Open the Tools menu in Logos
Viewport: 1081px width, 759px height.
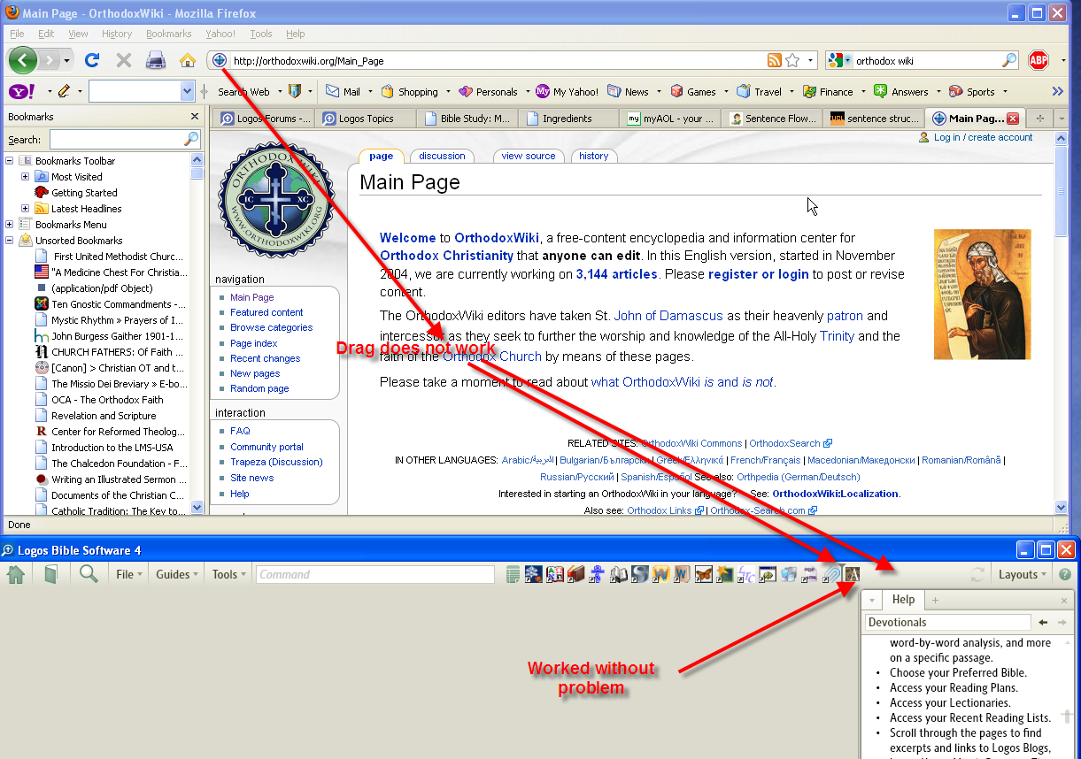point(227,573)
